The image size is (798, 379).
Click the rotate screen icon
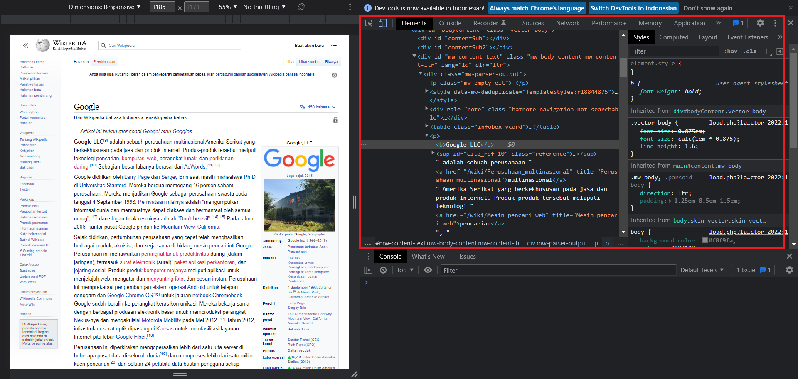[x=301, y=7]
